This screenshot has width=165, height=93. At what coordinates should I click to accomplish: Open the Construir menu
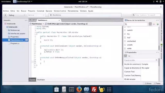point(40,11)
